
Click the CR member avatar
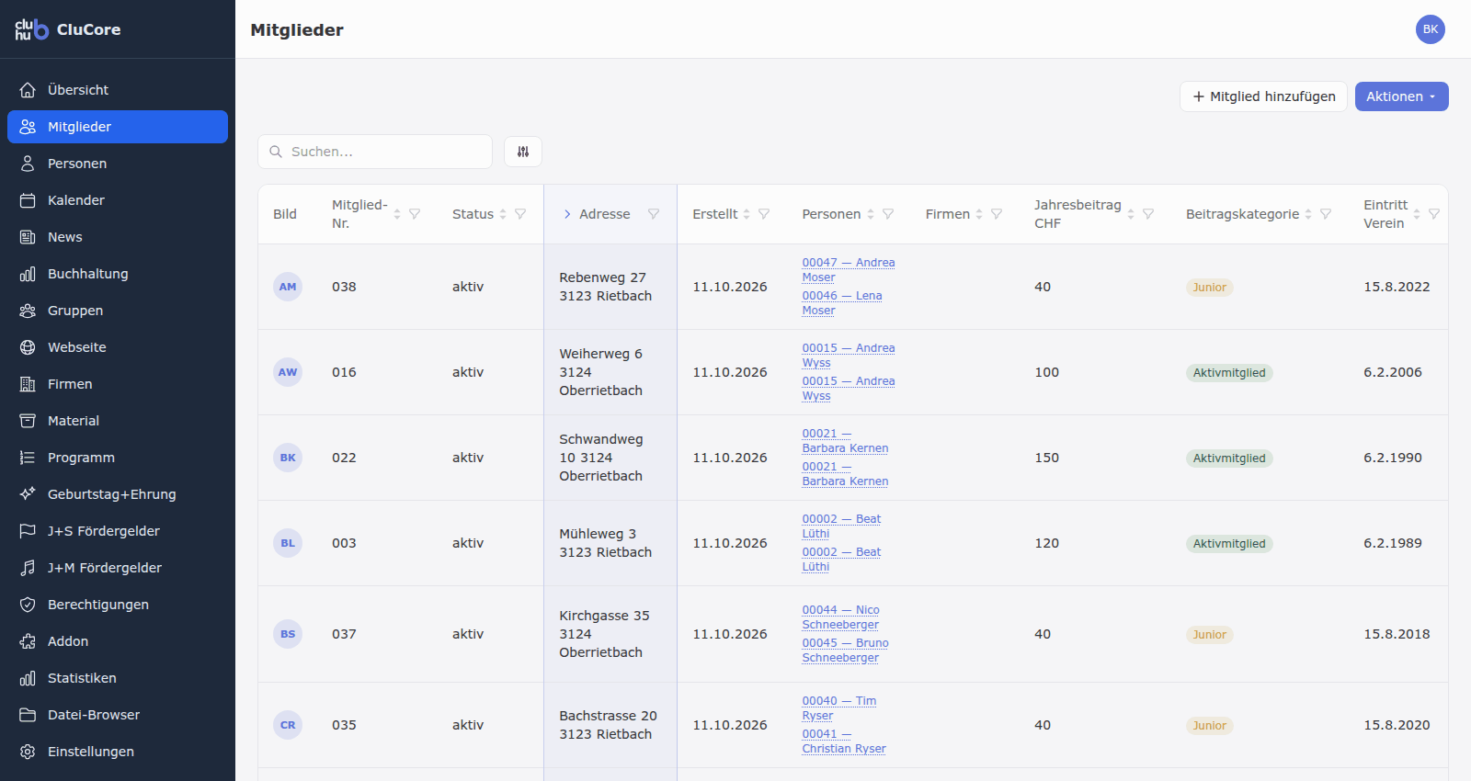point(288,725)
